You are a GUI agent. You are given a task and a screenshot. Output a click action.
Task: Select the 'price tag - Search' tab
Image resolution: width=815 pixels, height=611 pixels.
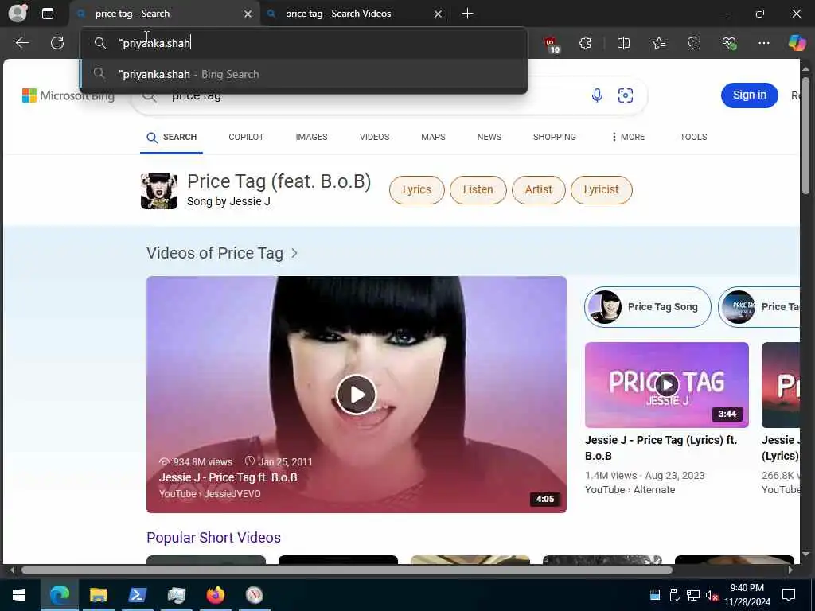[164, 14]
